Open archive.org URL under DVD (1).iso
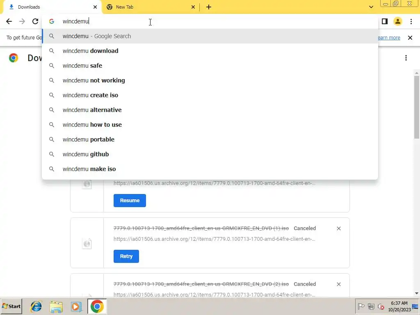 click(x=214, y=239)
